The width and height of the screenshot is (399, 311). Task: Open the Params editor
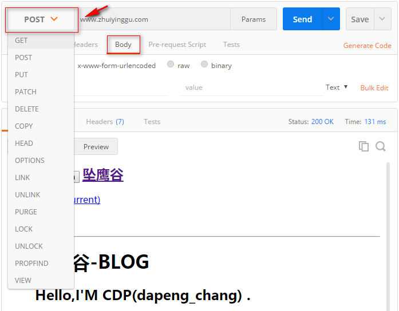pos(254,19)
